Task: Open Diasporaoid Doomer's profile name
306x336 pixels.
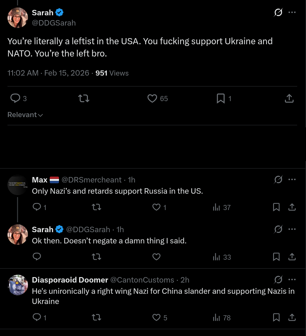Action: [70, 280]
